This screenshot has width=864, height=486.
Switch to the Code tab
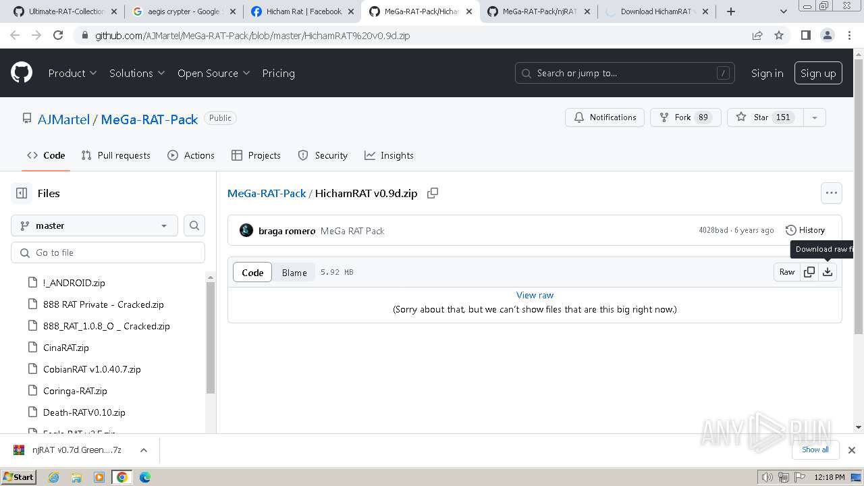46,155
